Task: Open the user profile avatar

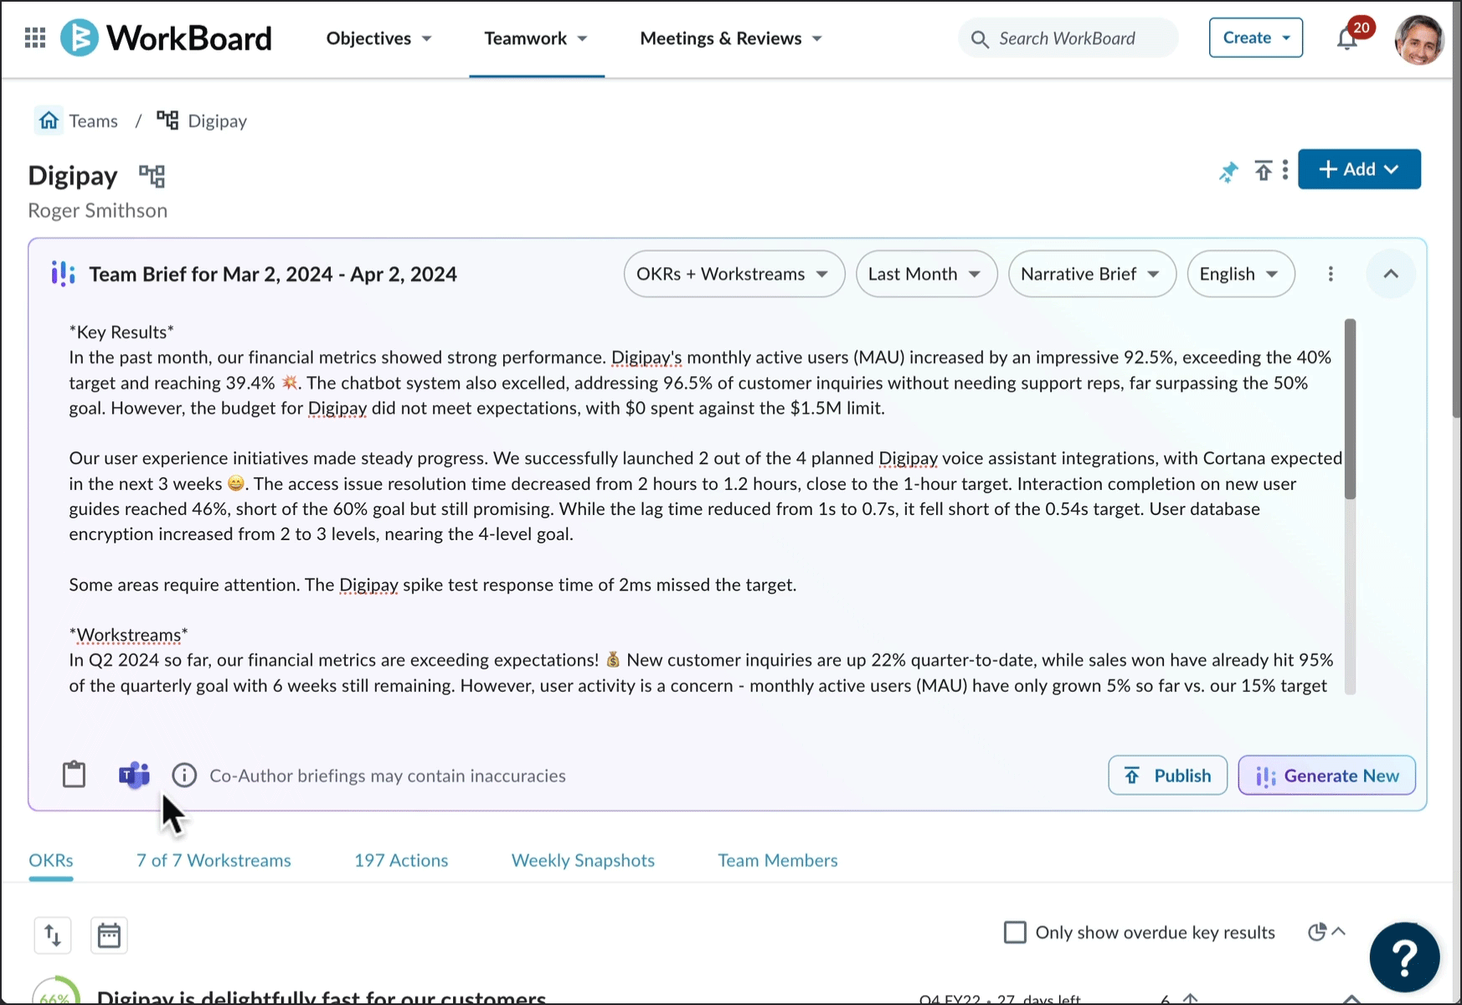Action: (1418, 39)
